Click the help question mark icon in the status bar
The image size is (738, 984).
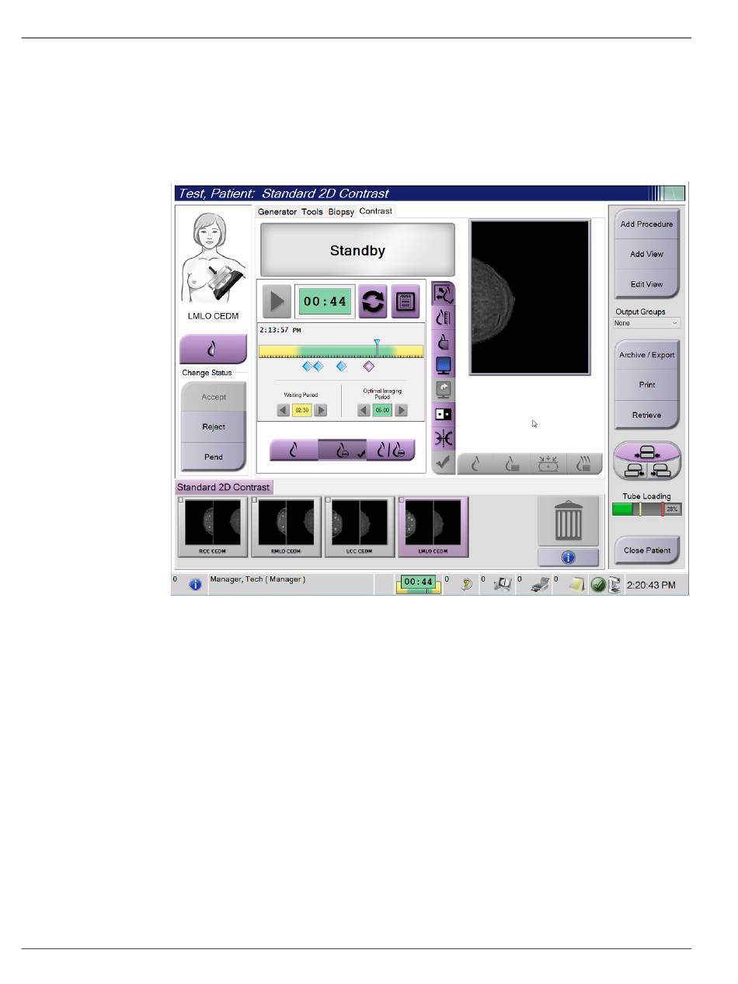point(466,585)
